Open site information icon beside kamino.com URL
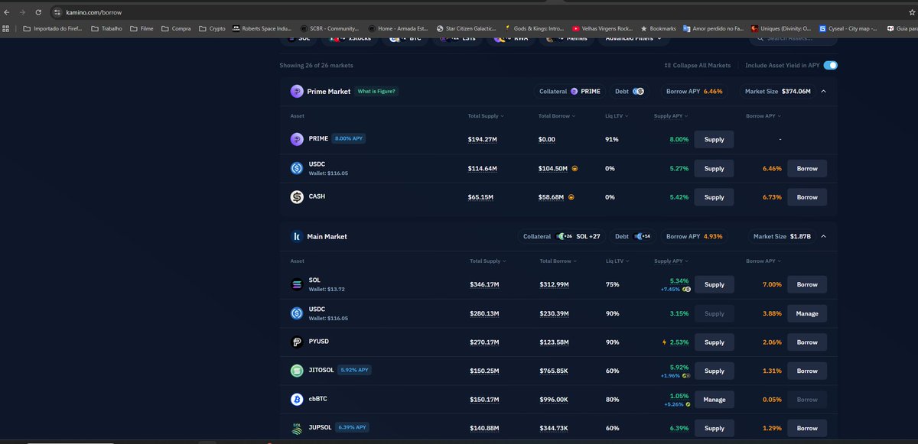The image size is (918, 444). 57,13
